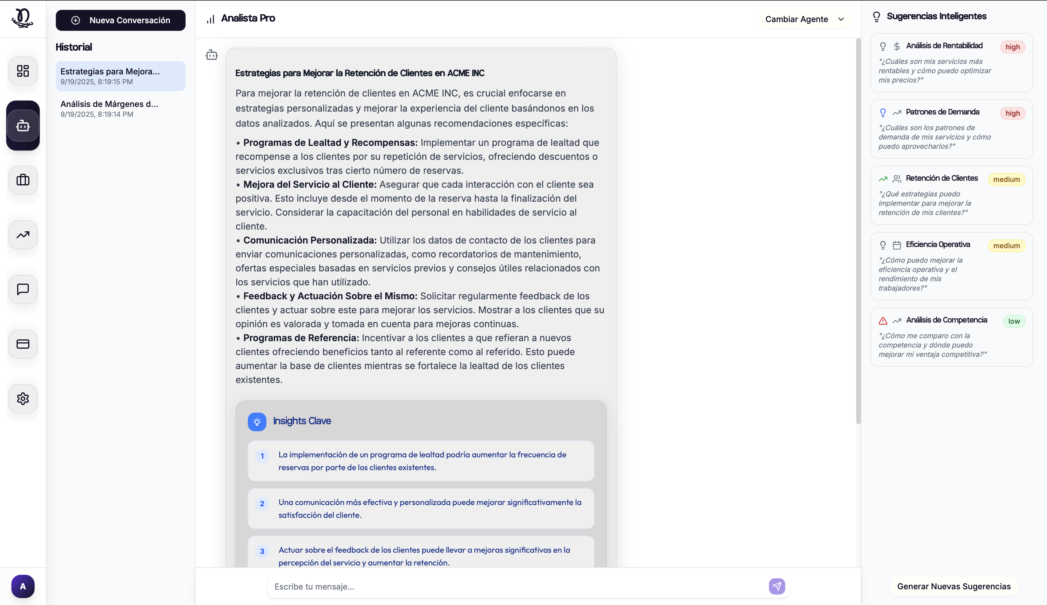
Task: Open the Análisis de Márgenes conversation
Action: click(x=120, y=108)
